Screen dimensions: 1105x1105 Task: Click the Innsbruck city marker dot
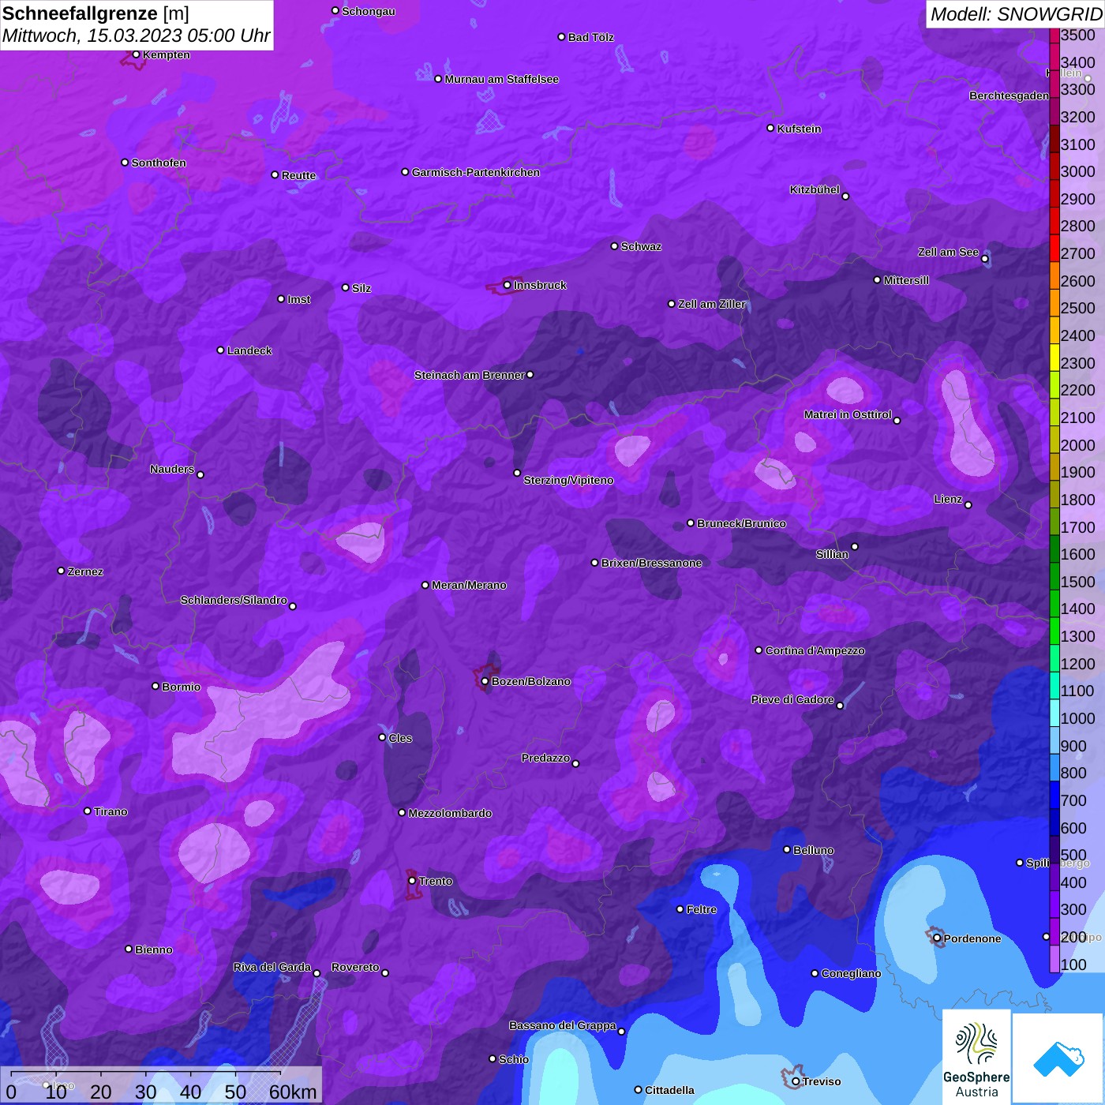coord(507,285)
